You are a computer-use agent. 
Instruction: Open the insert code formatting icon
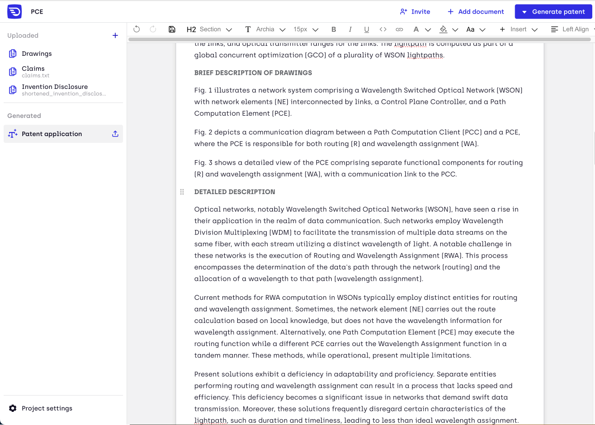(x=383, y=29)
